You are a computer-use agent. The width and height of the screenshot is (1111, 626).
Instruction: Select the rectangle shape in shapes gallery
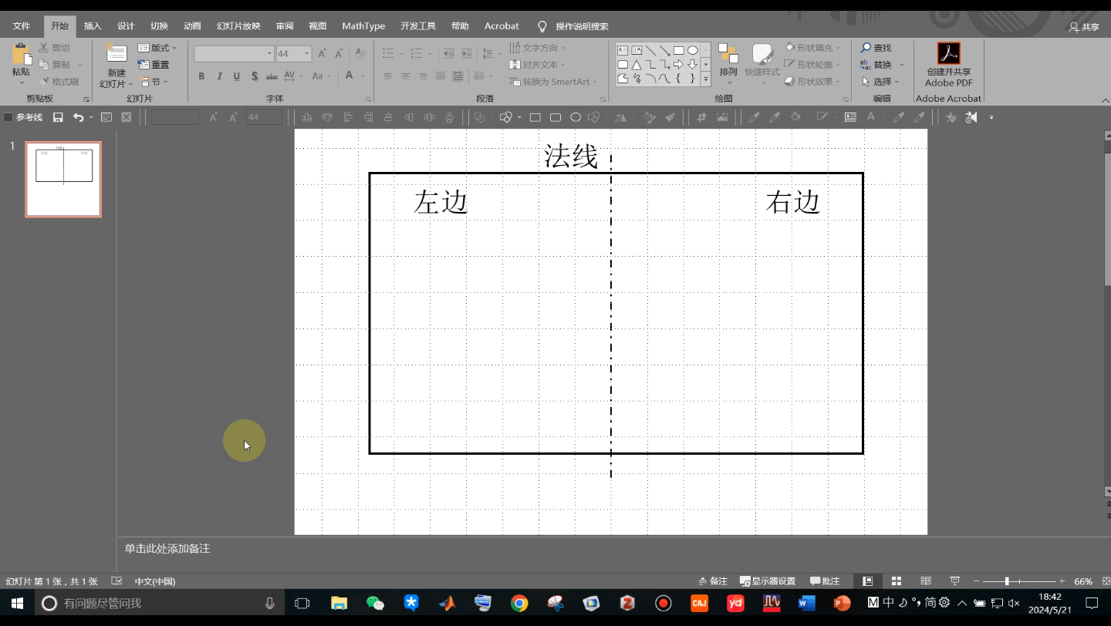point(679,50)
